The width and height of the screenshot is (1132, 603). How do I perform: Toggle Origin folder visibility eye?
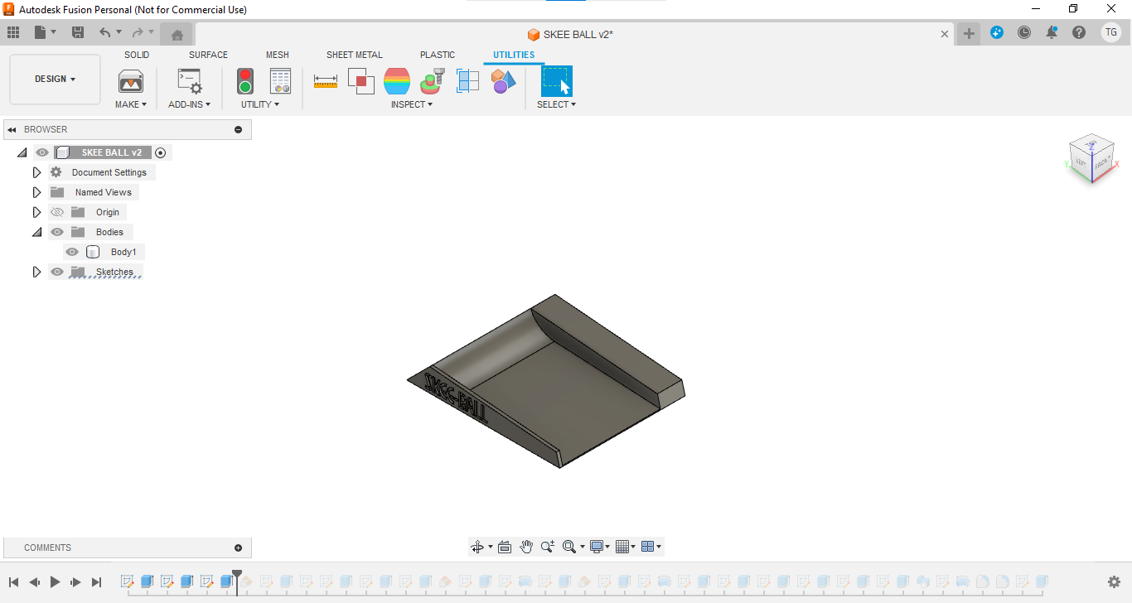pos(57,212)
